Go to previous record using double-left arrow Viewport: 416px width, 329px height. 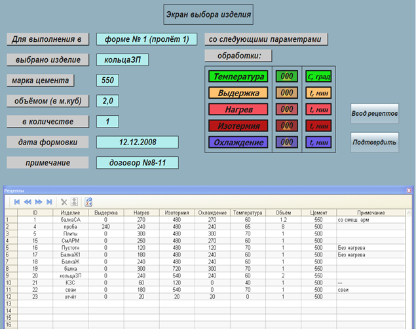pos(28,202)
